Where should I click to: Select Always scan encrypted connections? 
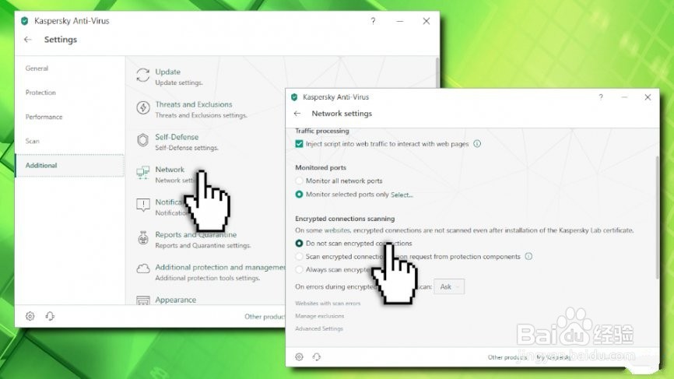299,269
